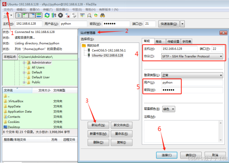Click the 快速连接(Q) button
Screen dimensions: 229x163
coord(169,24)
